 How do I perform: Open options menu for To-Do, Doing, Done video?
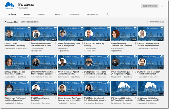[82, 44]
